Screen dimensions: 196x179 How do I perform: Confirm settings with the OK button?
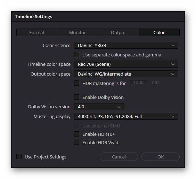pos(161,157)
